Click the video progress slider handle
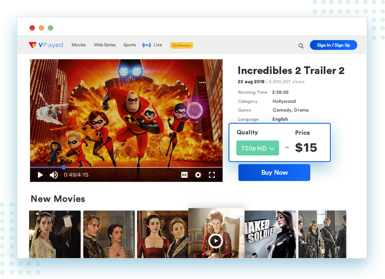This screenshot has width=385, height=279. (64, 167)
